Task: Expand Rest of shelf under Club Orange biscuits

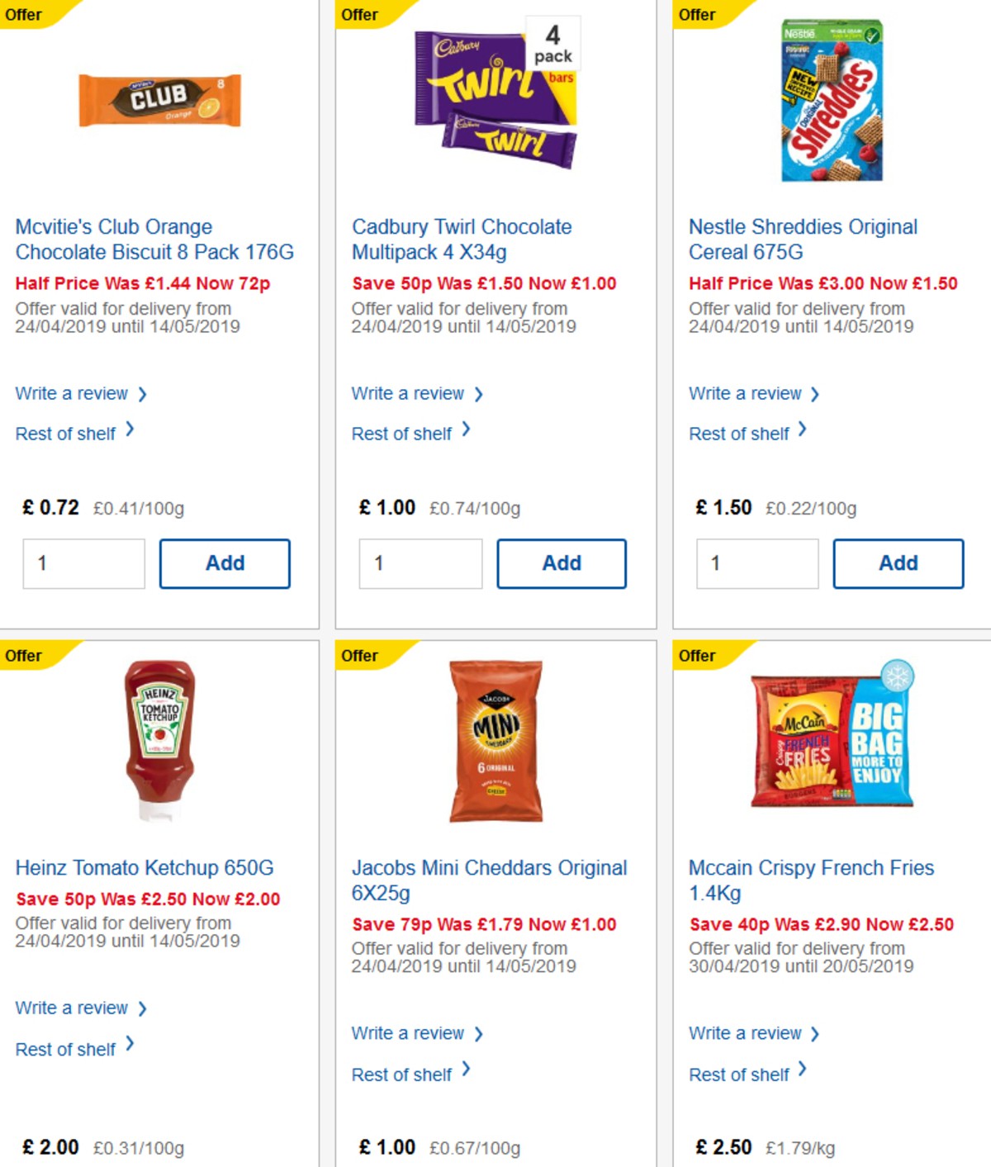Action: (66, 433)
